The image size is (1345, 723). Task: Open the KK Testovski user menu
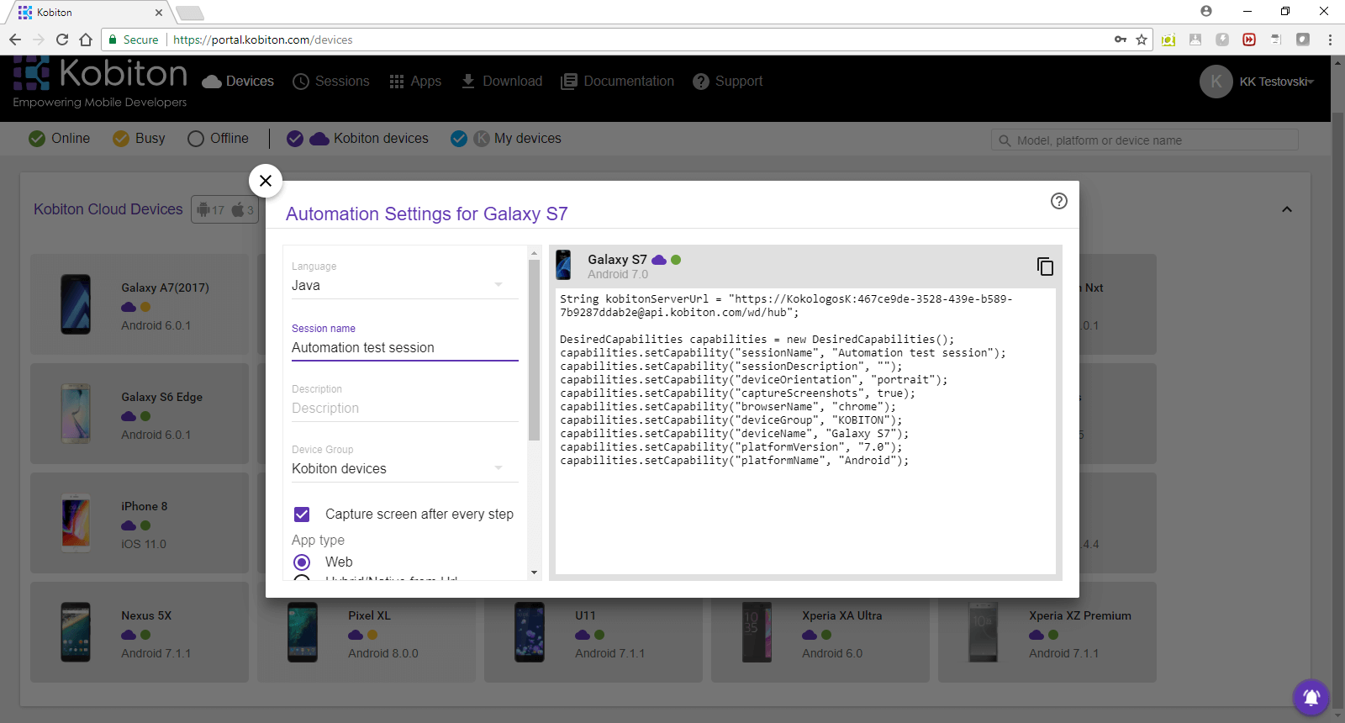(1276, 82)
